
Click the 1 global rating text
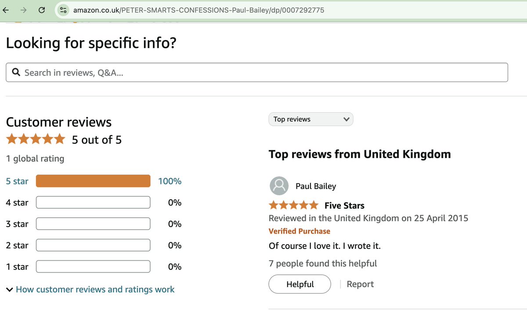click(35, 159)
